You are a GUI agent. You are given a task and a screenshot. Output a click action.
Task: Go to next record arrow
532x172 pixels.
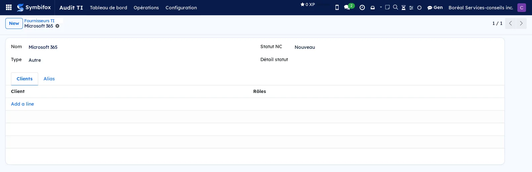(x=521, y=23)
